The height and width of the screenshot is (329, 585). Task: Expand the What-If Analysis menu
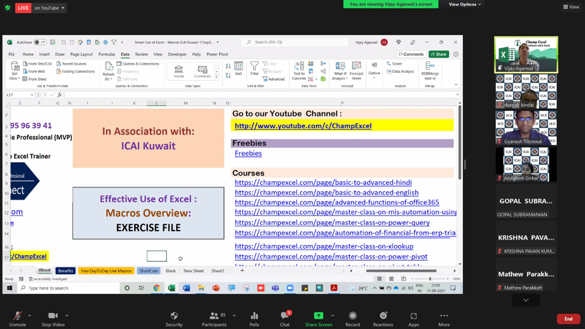(x=340, y=71)
